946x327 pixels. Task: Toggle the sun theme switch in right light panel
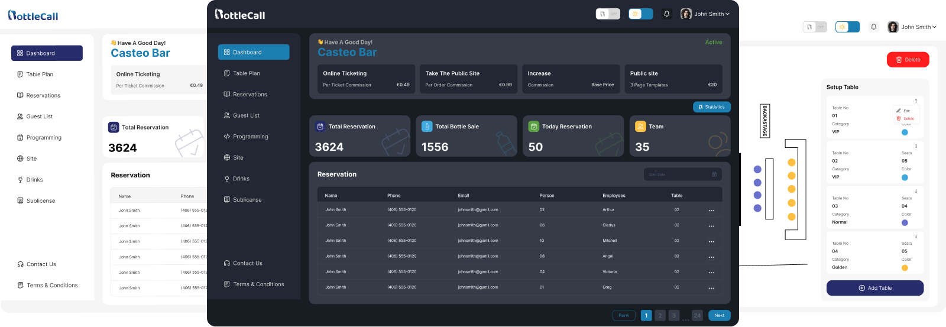[x=847, y=27]
